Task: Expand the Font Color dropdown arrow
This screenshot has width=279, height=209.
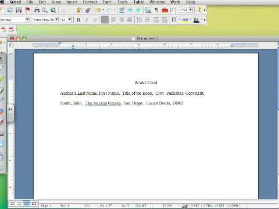Action: click(202, 20)
